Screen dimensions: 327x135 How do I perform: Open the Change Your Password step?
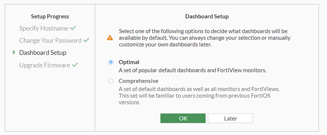point(50,40)
